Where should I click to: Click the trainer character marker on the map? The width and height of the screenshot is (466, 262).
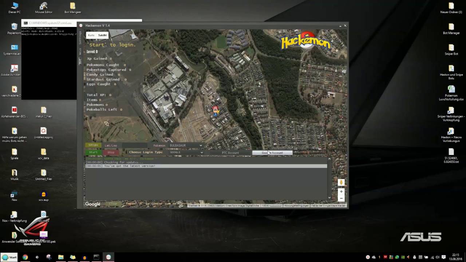point(215,111)
